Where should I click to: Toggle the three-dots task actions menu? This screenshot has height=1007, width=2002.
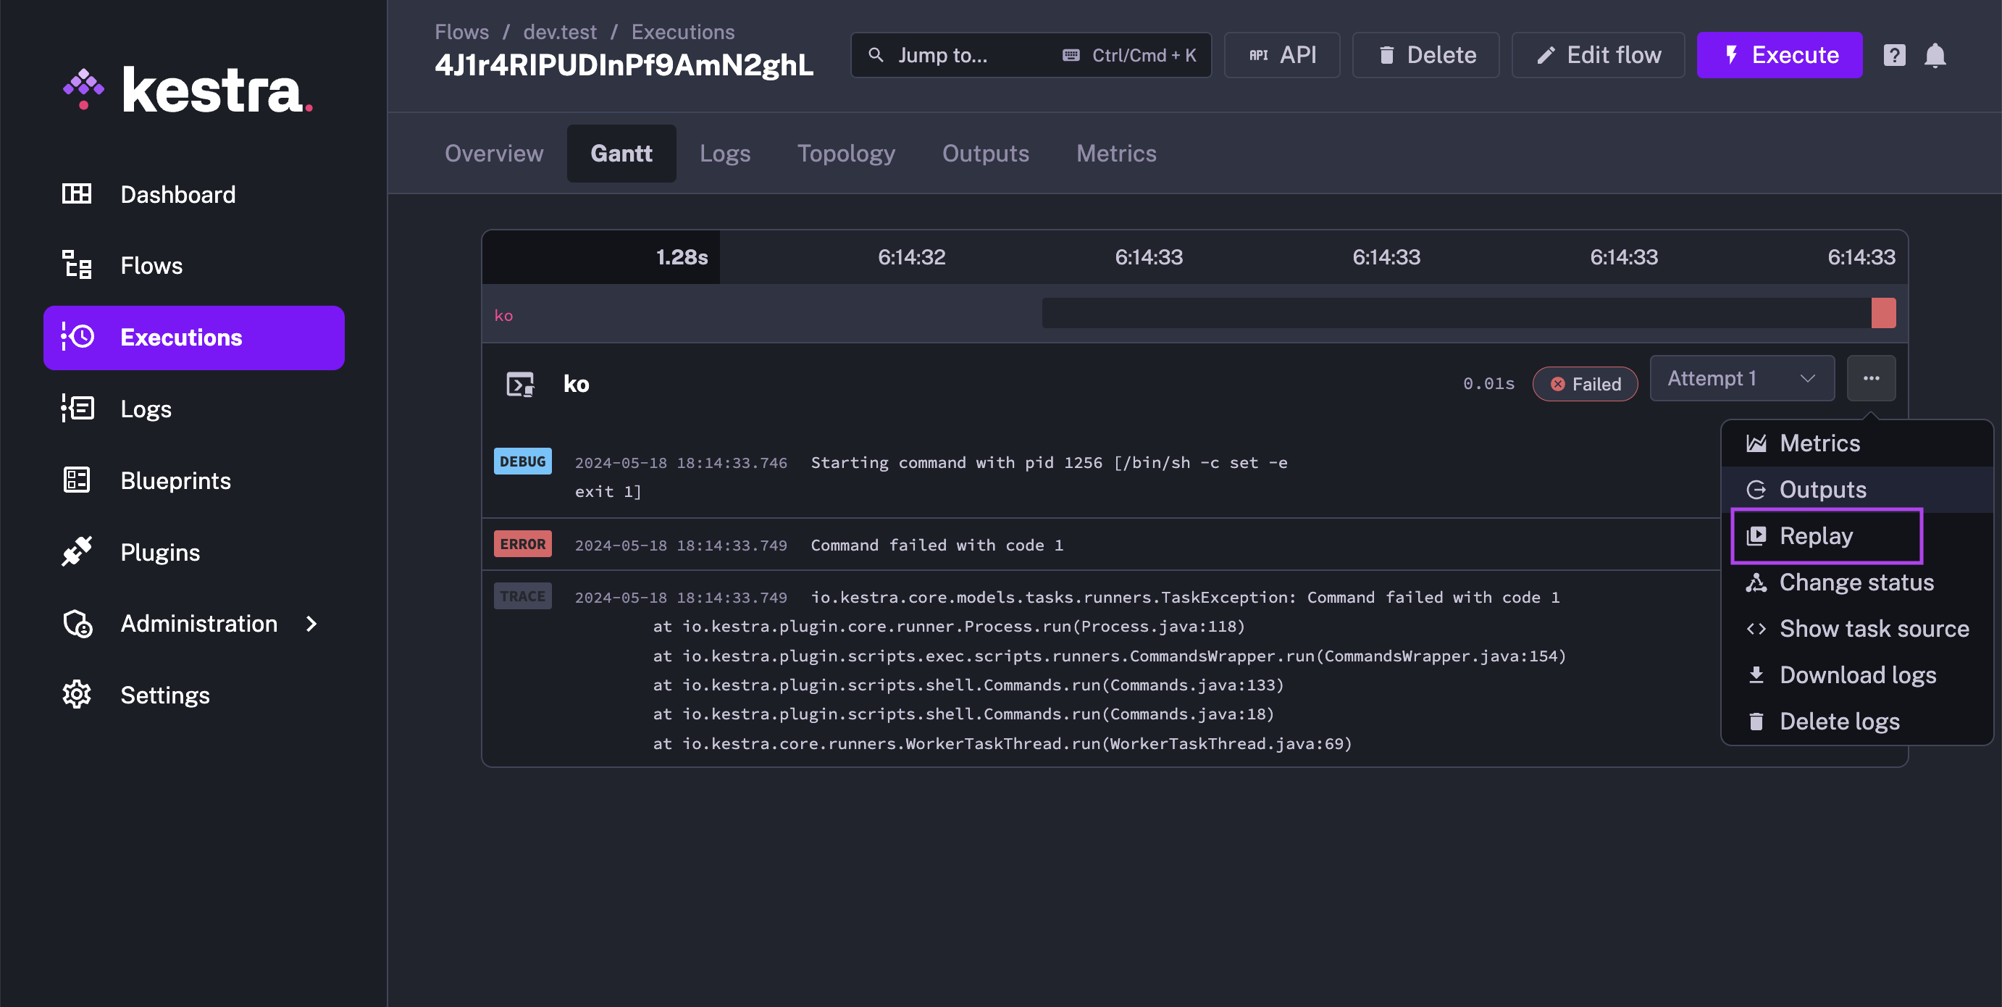pyautogui.click(x=1871, y=379)
